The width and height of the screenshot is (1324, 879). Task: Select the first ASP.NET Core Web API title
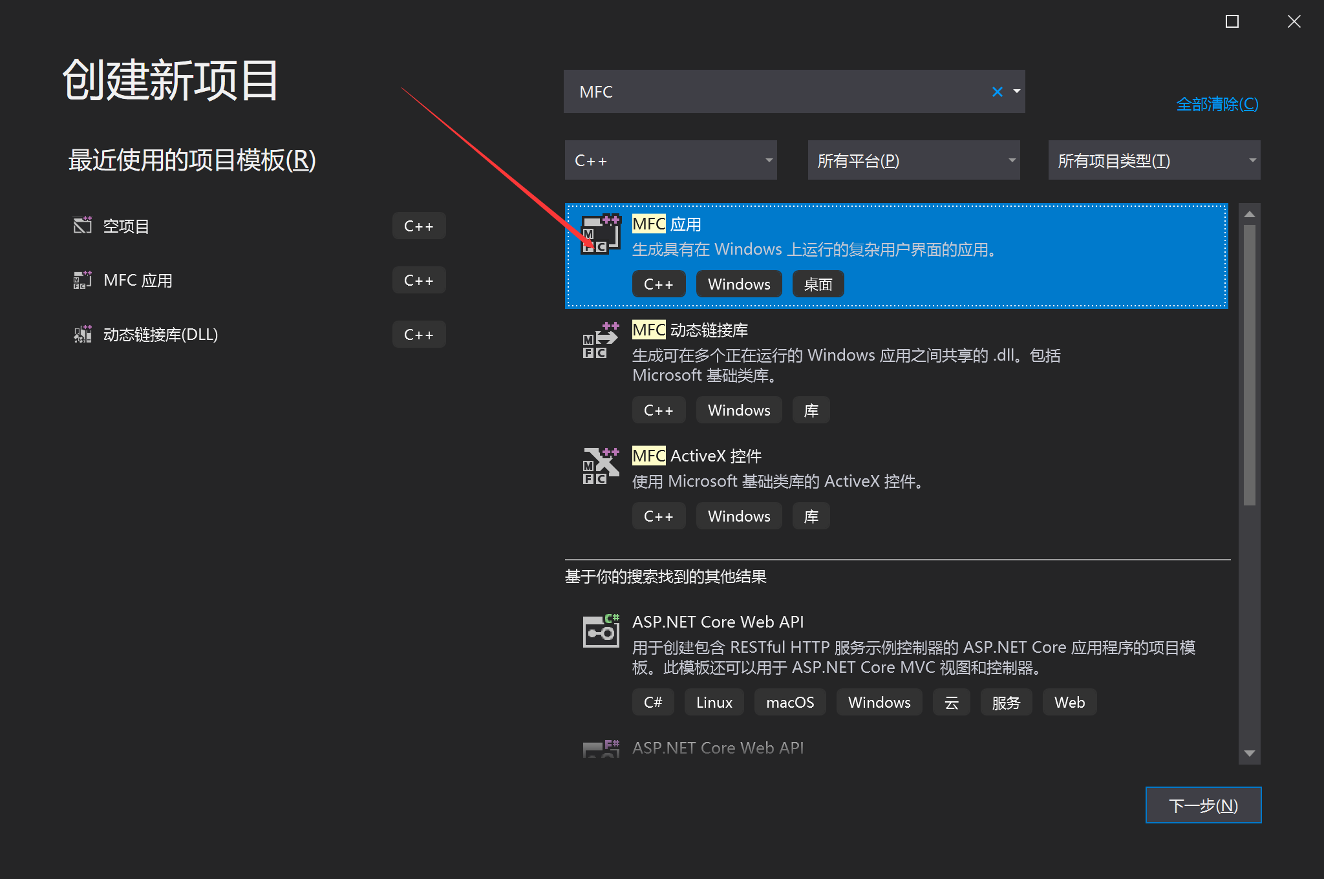pyautogui.click(x=718, y=622)
